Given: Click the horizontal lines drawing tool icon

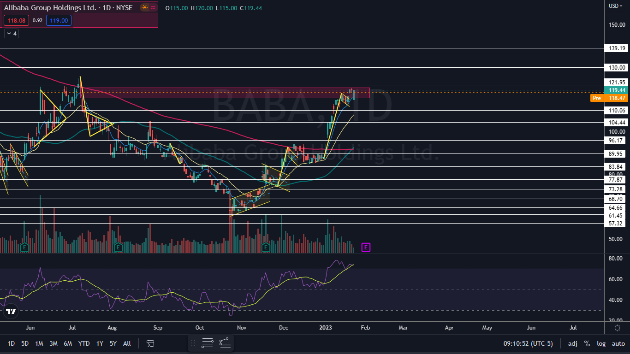Looking at the screenshot, I should click(x=208, y=343).
